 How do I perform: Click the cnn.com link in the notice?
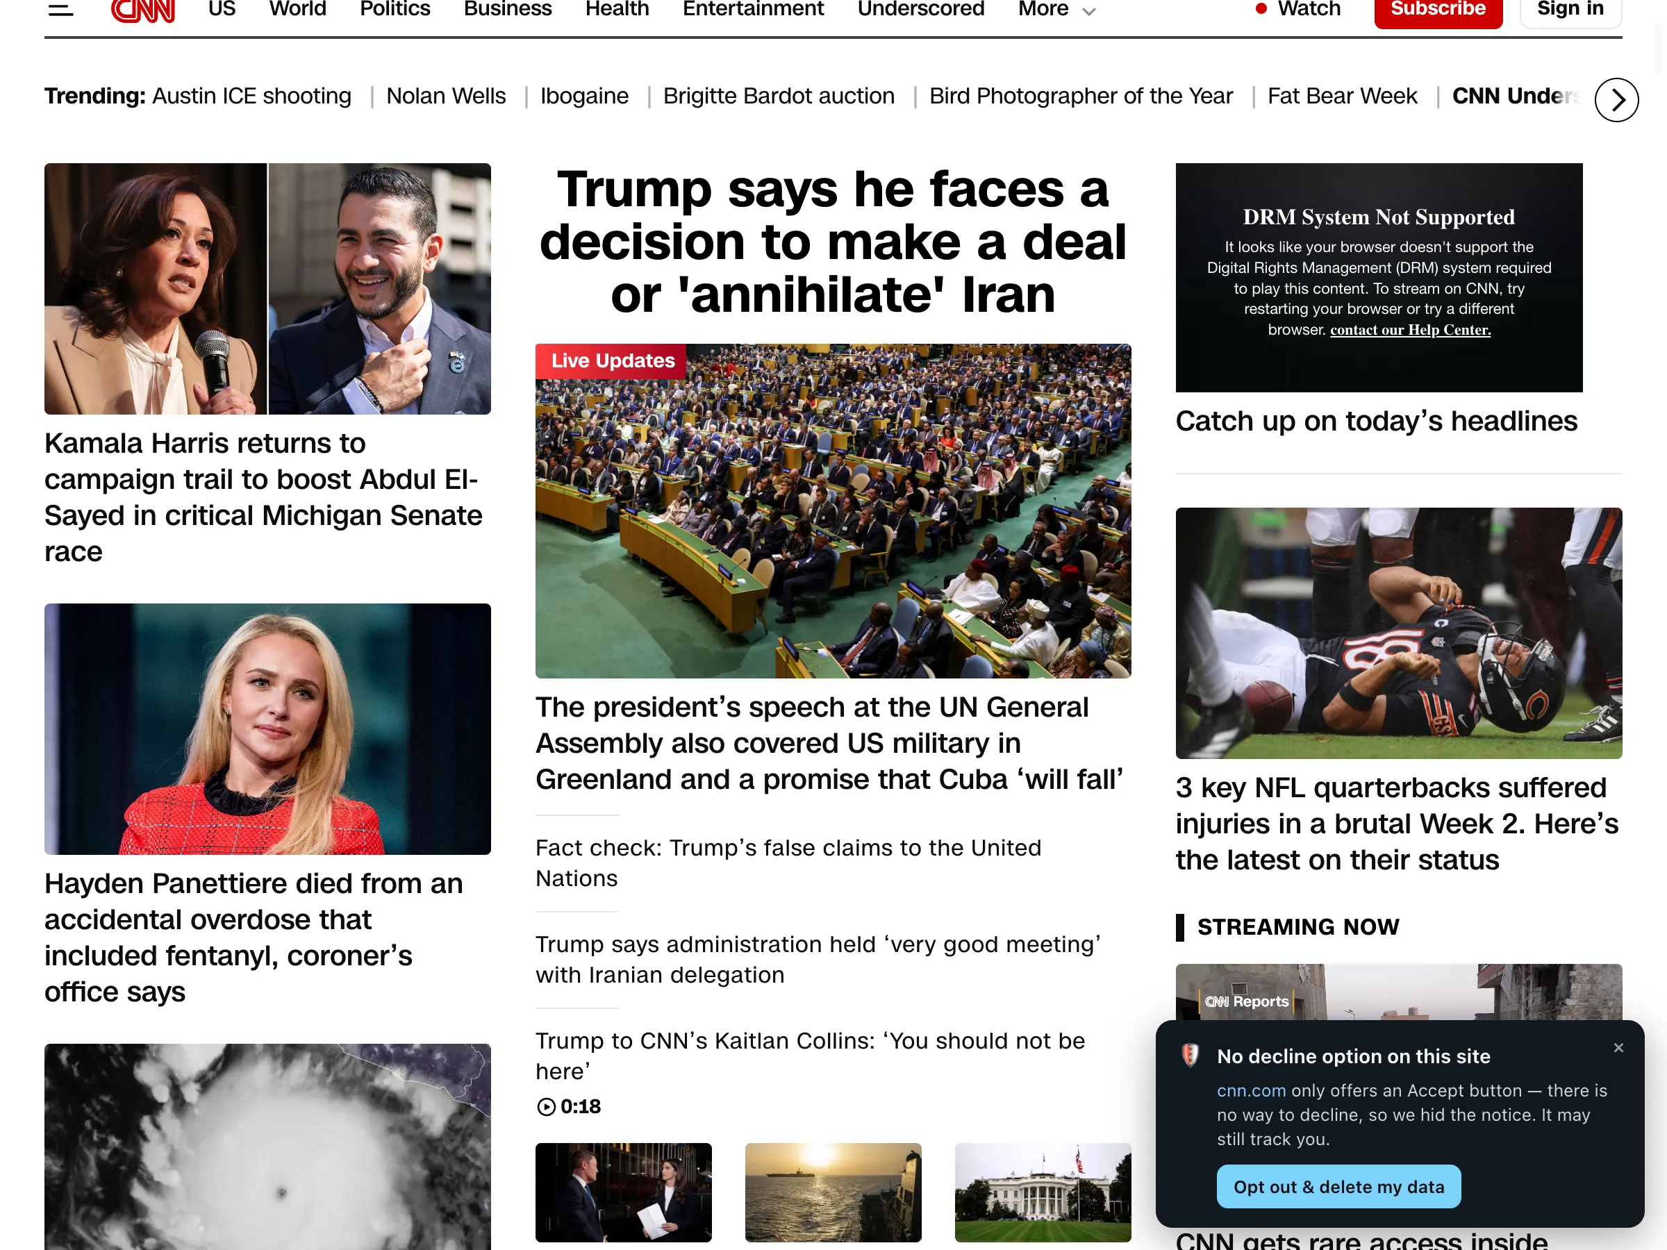point(1251,1090)
